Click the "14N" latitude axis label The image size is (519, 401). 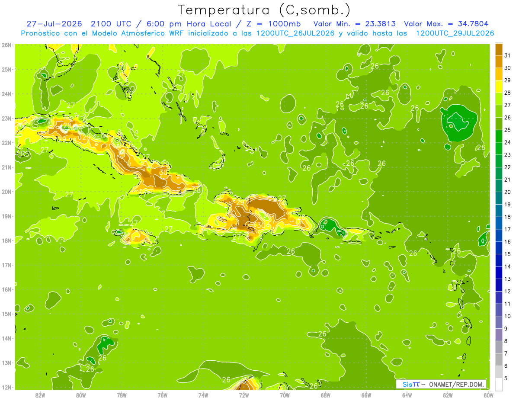pyautogui.click(x=6, y=338)
